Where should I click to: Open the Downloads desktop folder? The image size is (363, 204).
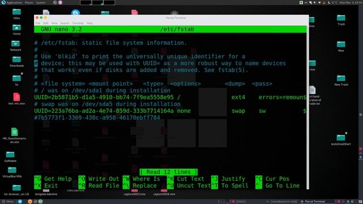pos(16,62)
